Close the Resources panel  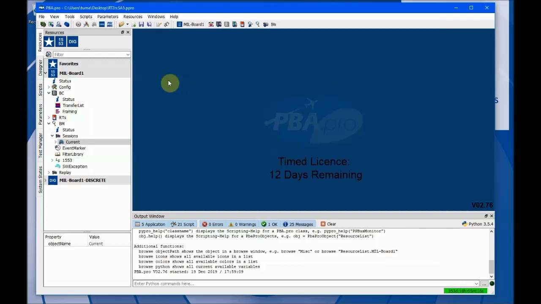click(x=128, y=33)
